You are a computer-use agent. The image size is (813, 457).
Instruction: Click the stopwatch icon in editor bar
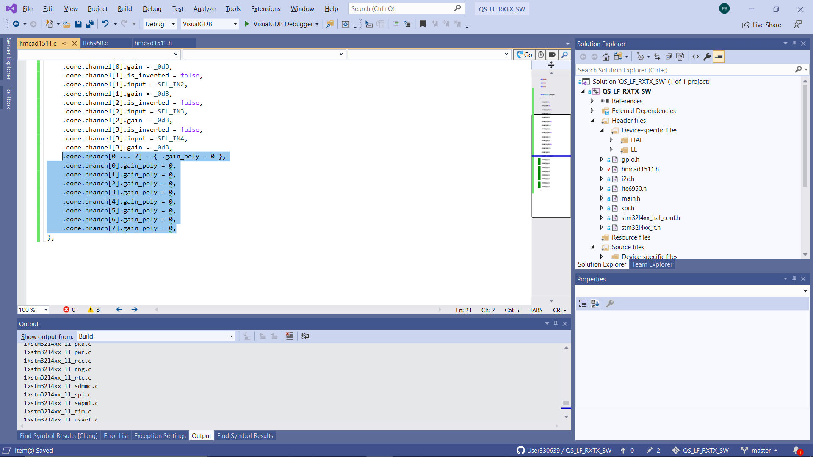[x=541, y=55]
